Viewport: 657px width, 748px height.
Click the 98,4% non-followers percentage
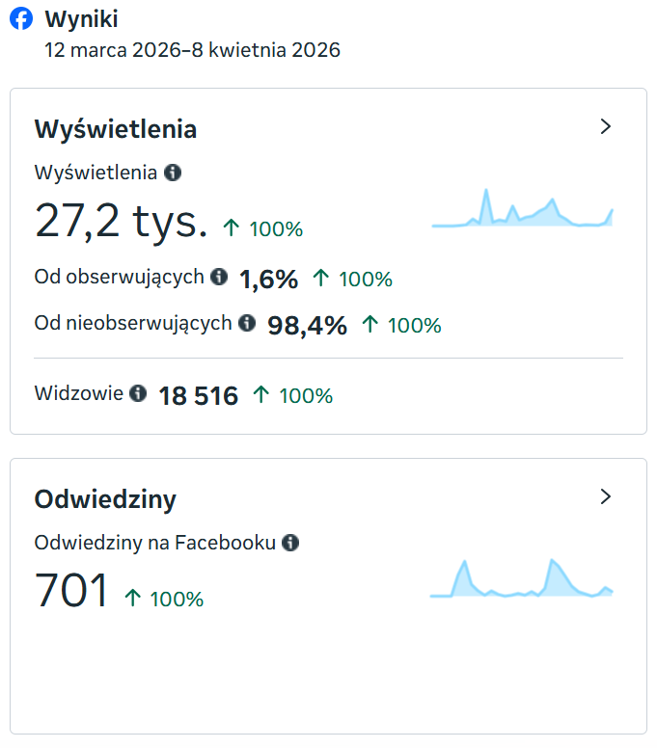[307, 326]
